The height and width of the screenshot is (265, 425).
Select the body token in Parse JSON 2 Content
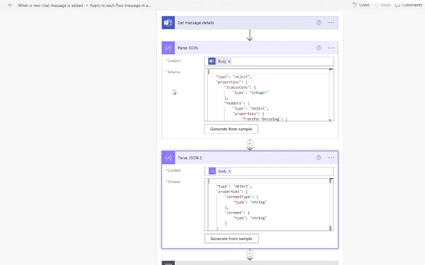coord(220,171)
